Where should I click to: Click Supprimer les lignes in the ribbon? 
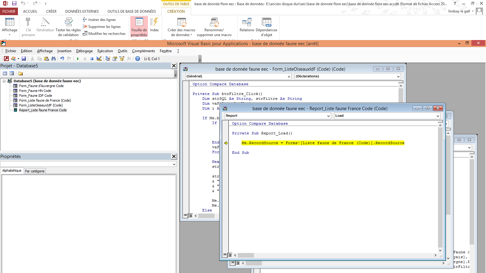click(102, 27)
